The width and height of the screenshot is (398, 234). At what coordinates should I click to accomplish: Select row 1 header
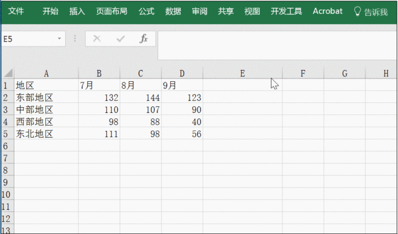8,85
